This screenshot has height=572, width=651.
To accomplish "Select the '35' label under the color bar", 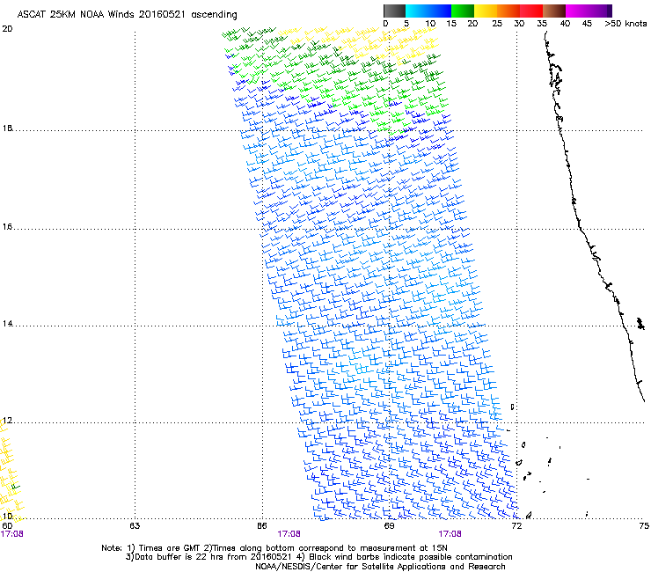I will (x=542, y=24).
